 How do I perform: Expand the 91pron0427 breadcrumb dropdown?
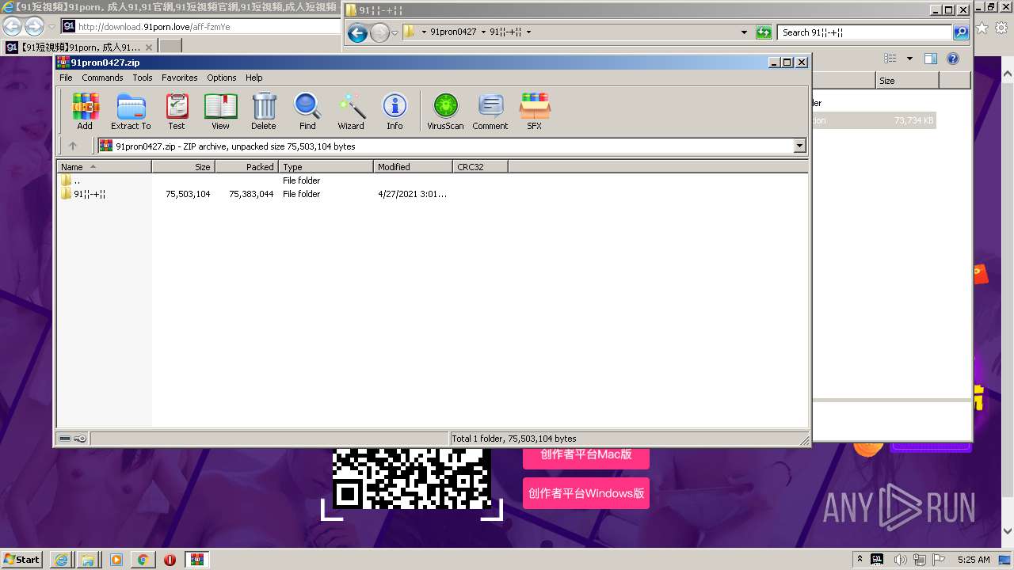[x=482, y=32]
